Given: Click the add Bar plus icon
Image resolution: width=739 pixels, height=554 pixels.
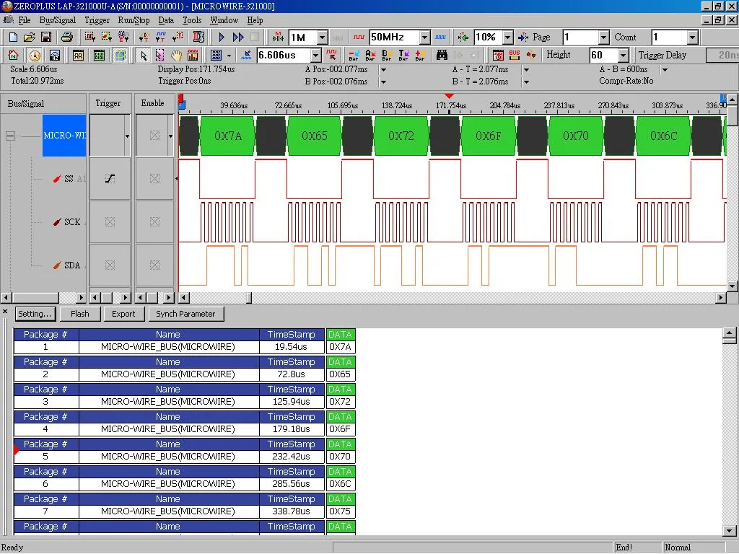Looking at the screenshot, I should [x=420, y=55].
